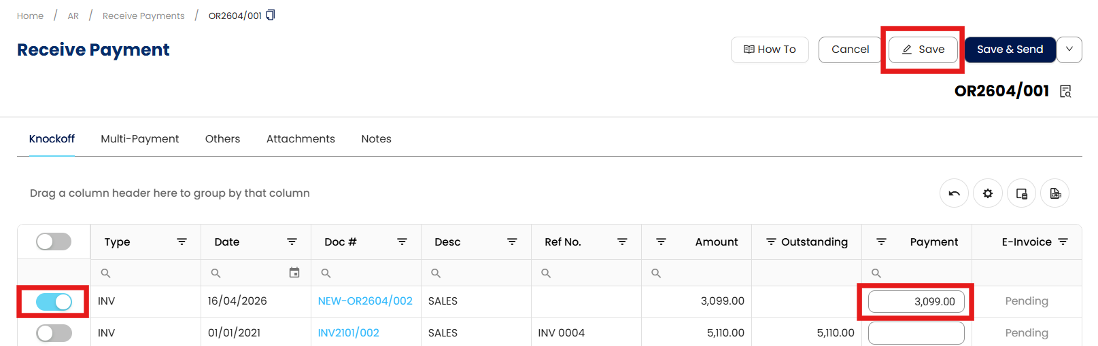Open grid settings gear icon
This screenshot has width=1098, height=346.
pyautogui.click(x=987, y=193)
